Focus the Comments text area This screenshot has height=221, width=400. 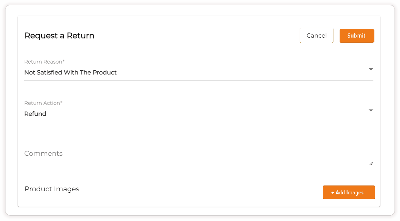pyautogui.click(x=198, y=159)
